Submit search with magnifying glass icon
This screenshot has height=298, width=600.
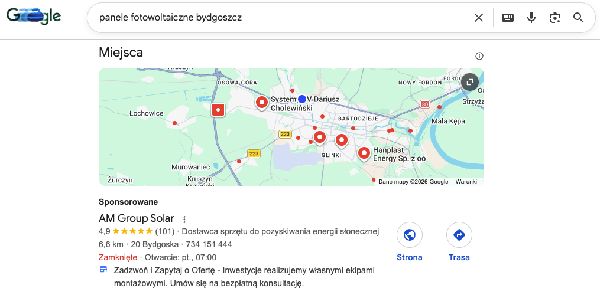[578, 18]
